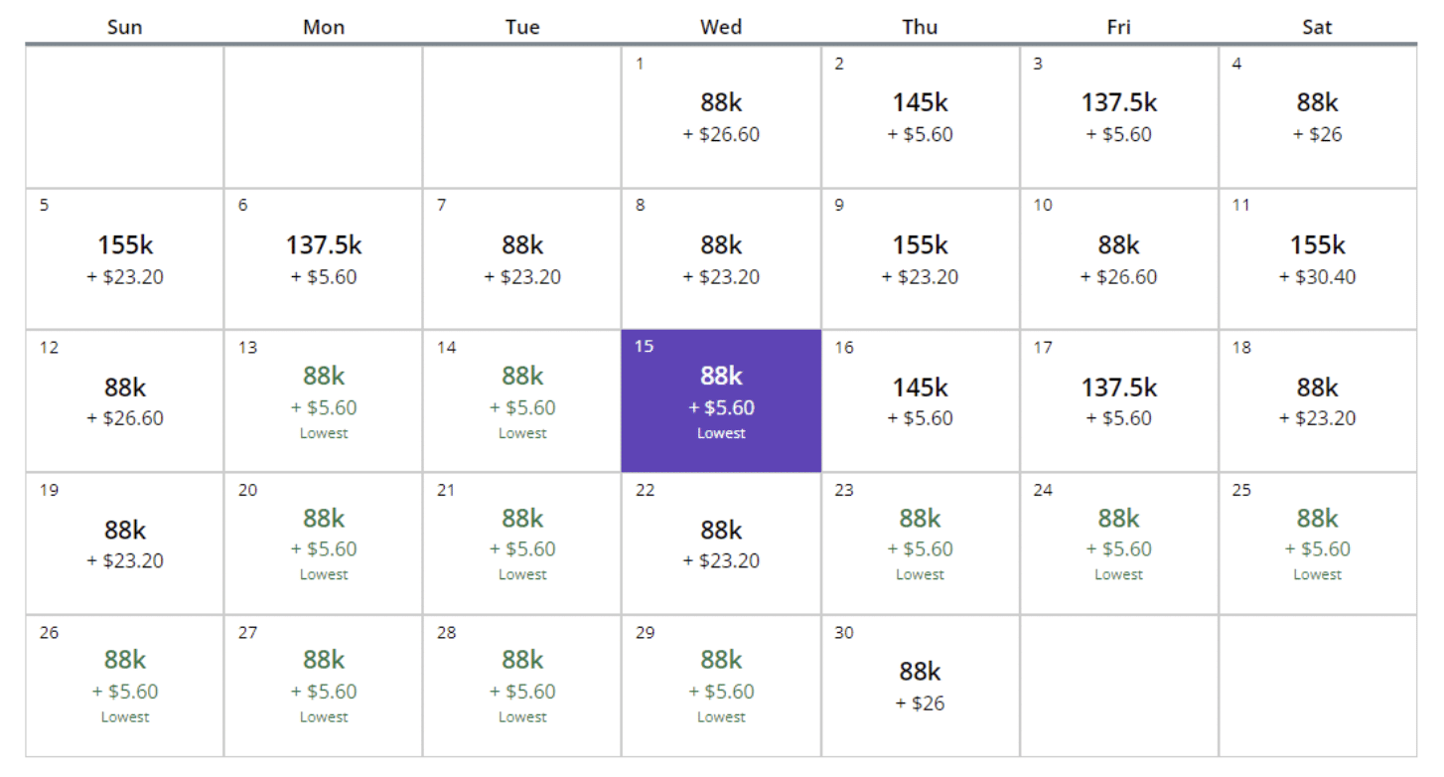Select Saturday the 4th fare

[1317, 116]
